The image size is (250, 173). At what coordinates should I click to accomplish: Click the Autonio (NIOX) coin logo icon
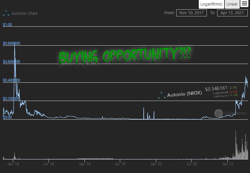tap(161, 95)
